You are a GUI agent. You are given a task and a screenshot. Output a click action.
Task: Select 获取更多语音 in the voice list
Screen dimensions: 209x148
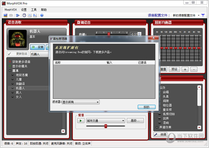(21, 62)
